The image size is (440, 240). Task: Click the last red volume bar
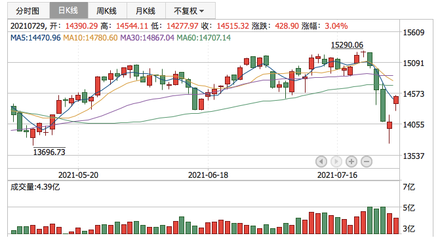(396, 226)
